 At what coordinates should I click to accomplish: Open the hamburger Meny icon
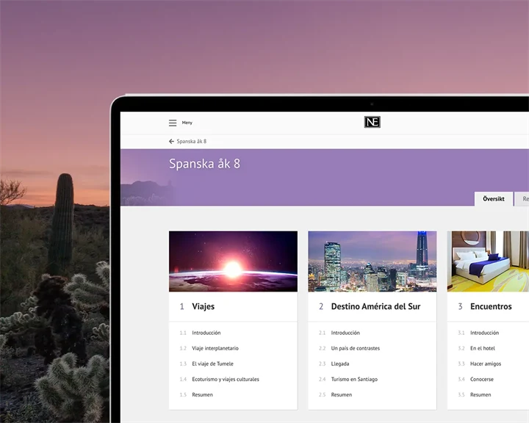pyautogui.click(x=173, y=123)
